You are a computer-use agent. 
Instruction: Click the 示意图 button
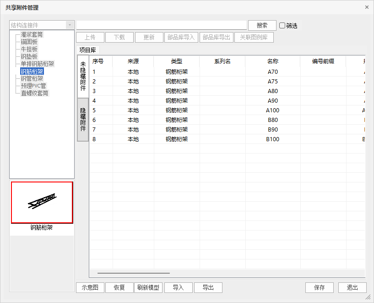90,287
